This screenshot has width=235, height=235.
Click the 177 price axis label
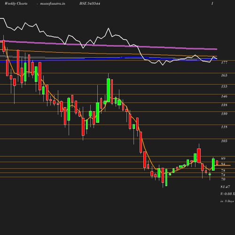(224, 63)
